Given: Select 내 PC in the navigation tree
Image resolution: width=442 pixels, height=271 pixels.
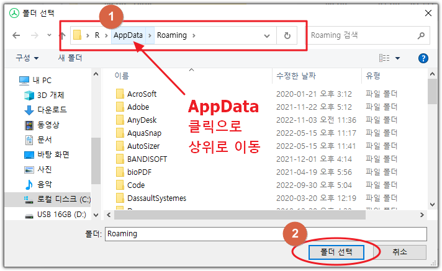Looking at the screenshot, I should (35, 80).
